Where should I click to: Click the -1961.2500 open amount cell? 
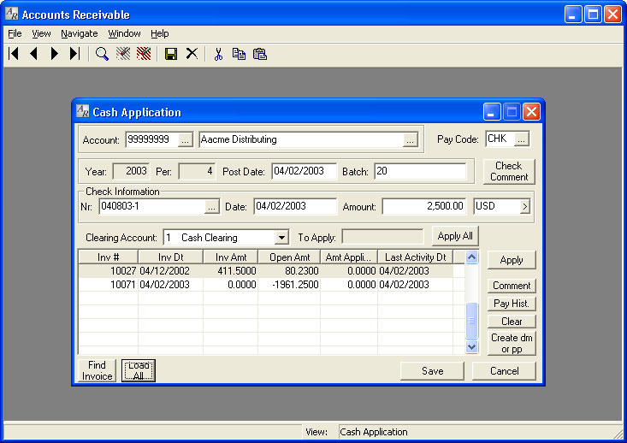(x=289, y=285)
